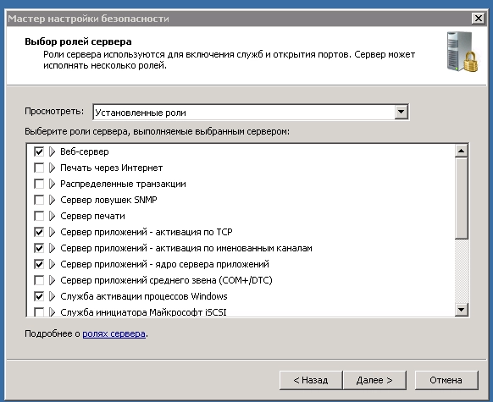Toggle Служба активации процессов Windows checkbox
This screenshot has height=402, width=493.
[x=39, y=296]
